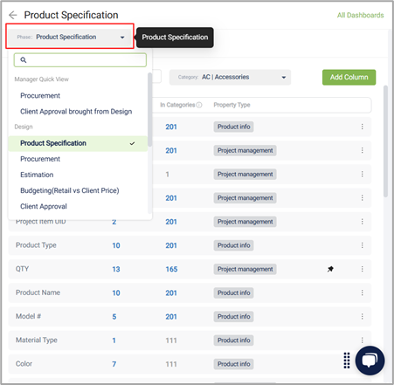The image size is (394, 385).
Task: Click the dotted grid handle beside the chat bubble
Action: [x=347, y=361]
